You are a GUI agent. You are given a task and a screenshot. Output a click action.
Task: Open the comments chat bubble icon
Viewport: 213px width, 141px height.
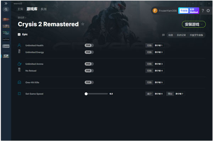click(x=163, y=35)
